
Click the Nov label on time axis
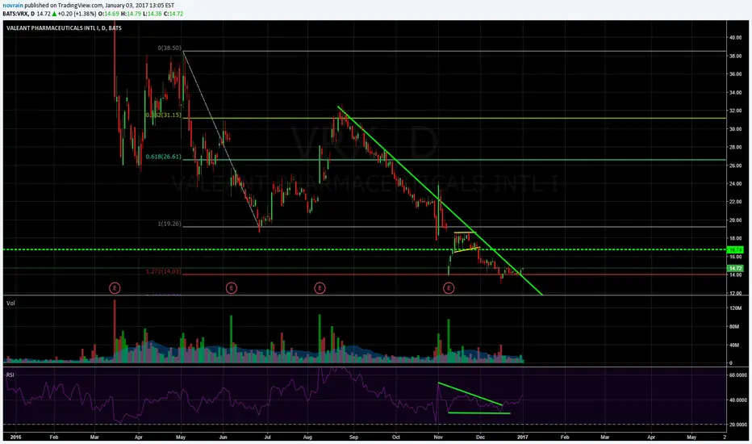[438, 438]
